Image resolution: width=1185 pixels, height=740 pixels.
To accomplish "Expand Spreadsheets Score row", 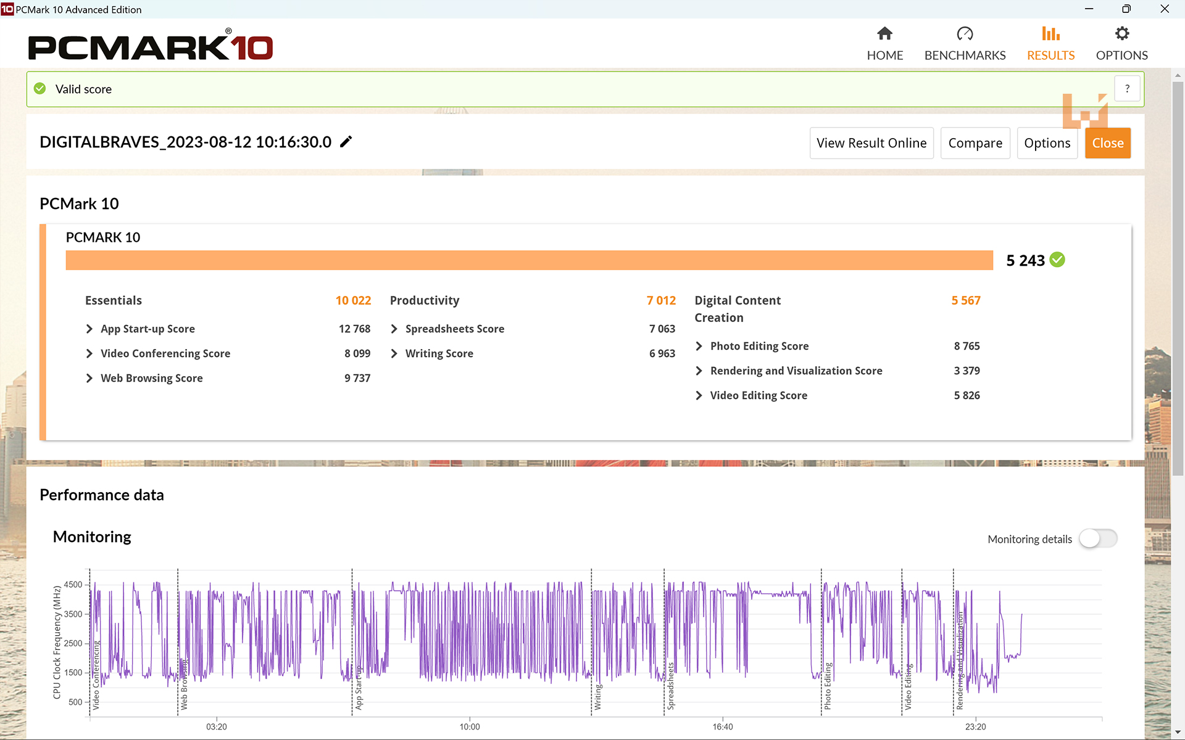I will pos(394,329).
